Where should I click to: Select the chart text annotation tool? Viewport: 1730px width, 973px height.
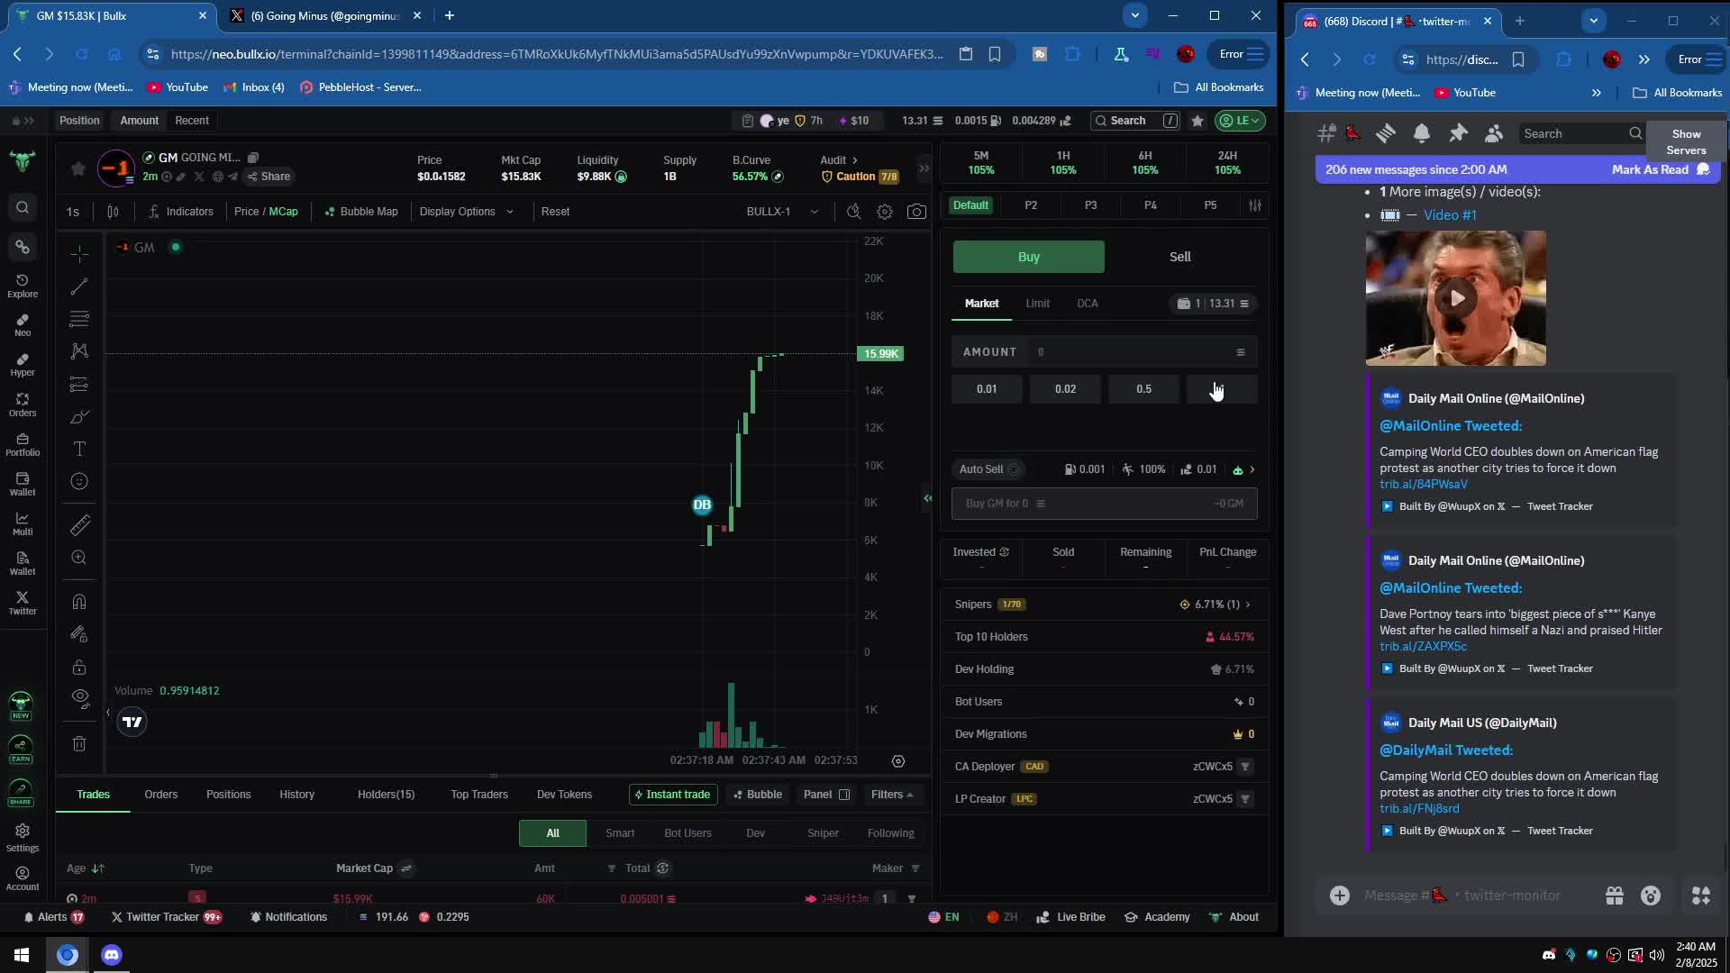[79, 449]
